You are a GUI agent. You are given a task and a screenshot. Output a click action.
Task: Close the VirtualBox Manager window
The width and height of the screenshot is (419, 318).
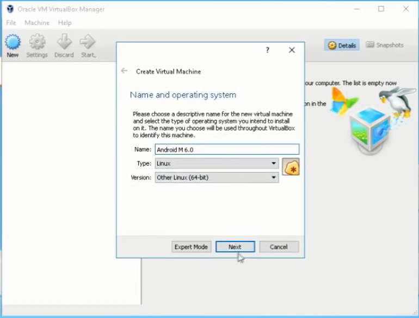pos(406,9)
